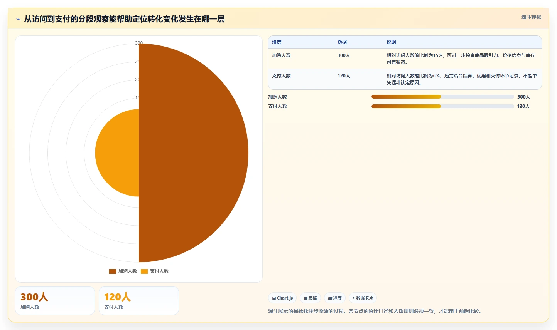Click the Chart.js tag chip
Image resolution: width=557 pixels, height=330 pixels.
pos(282,298)
